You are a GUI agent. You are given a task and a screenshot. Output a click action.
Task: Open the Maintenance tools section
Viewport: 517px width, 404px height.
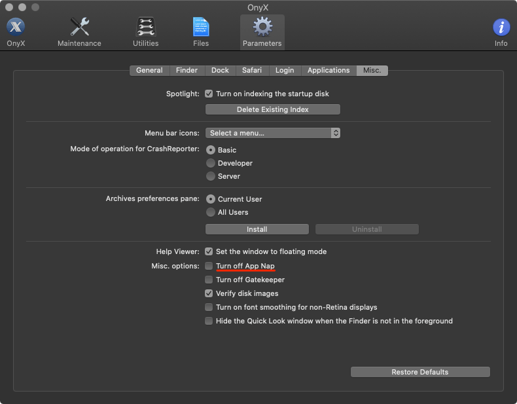click(x=79, y=32)
